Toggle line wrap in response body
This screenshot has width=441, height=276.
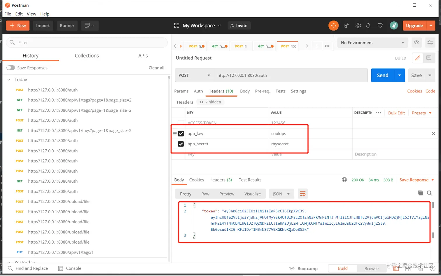coord(303,194)
